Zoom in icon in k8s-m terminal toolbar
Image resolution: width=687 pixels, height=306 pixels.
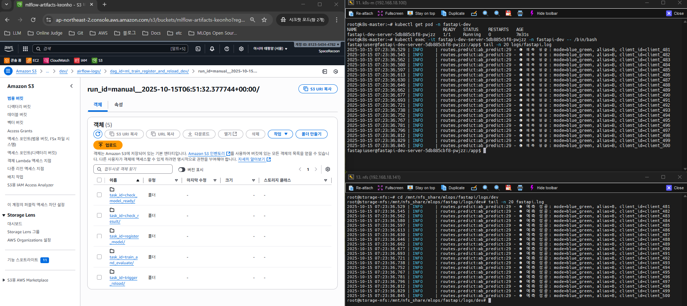(x=486, y=13)
